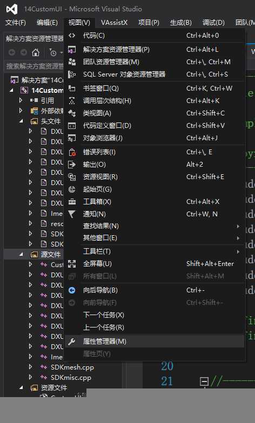Image resolution: width=255 pixels, height=423 pixels.
Task: Select the 源文件 folder
Action: click(x=51, y=255)
